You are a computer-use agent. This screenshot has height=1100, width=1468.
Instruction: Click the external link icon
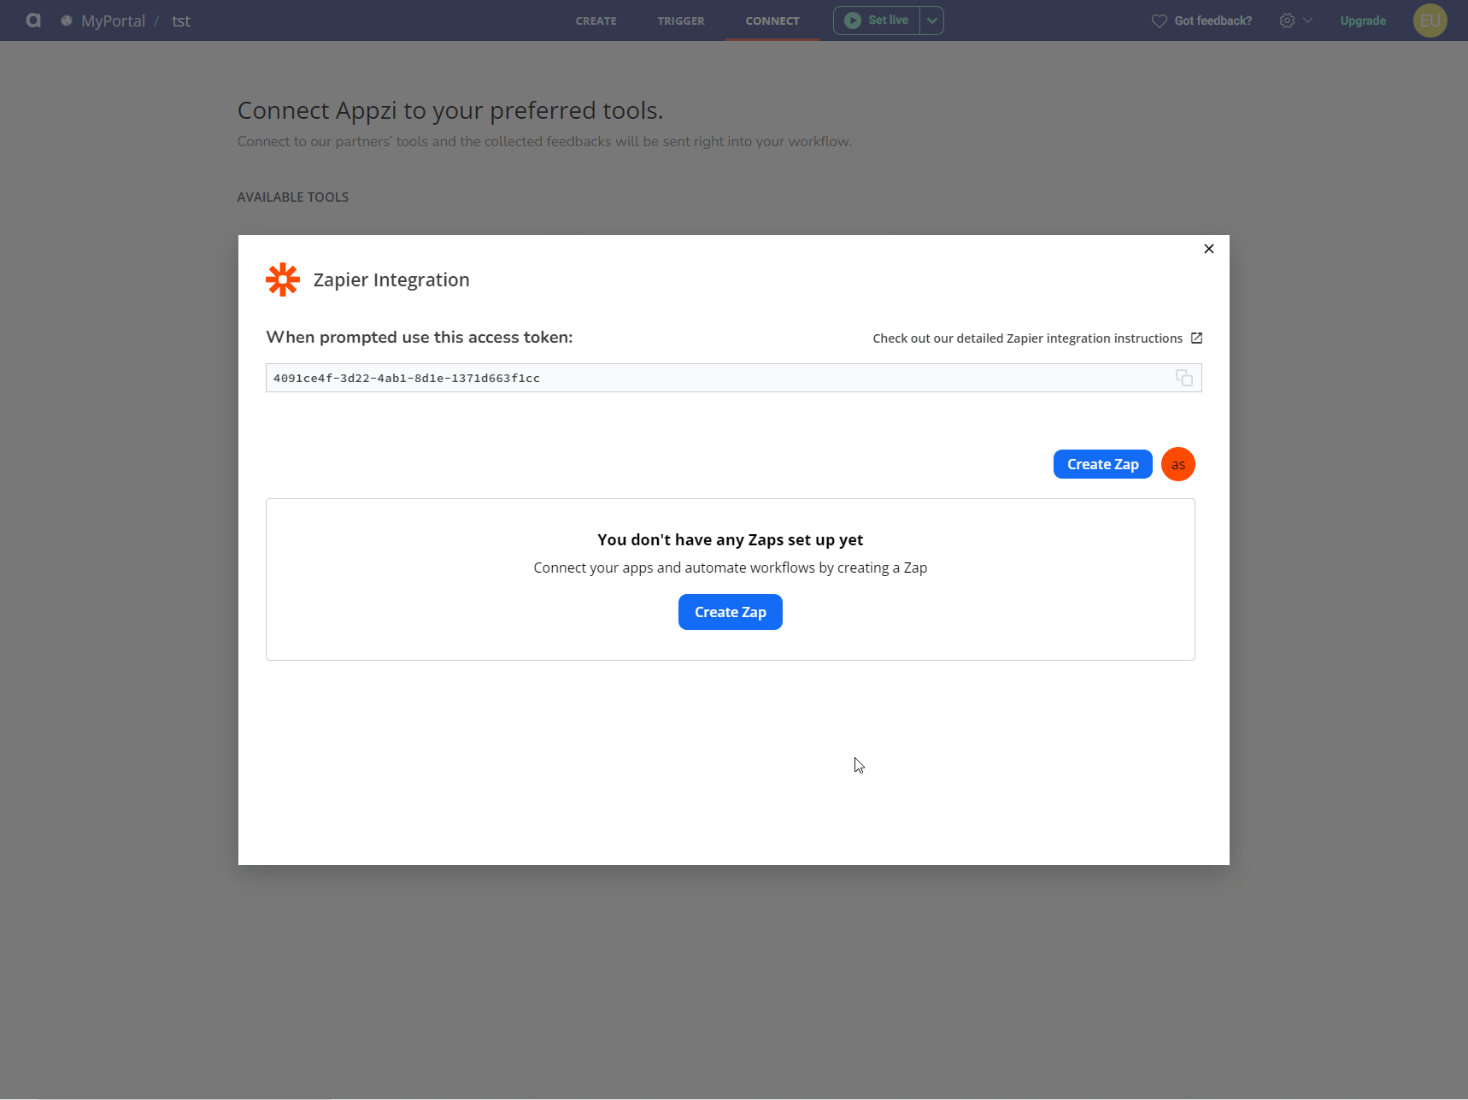[1196, 338]
